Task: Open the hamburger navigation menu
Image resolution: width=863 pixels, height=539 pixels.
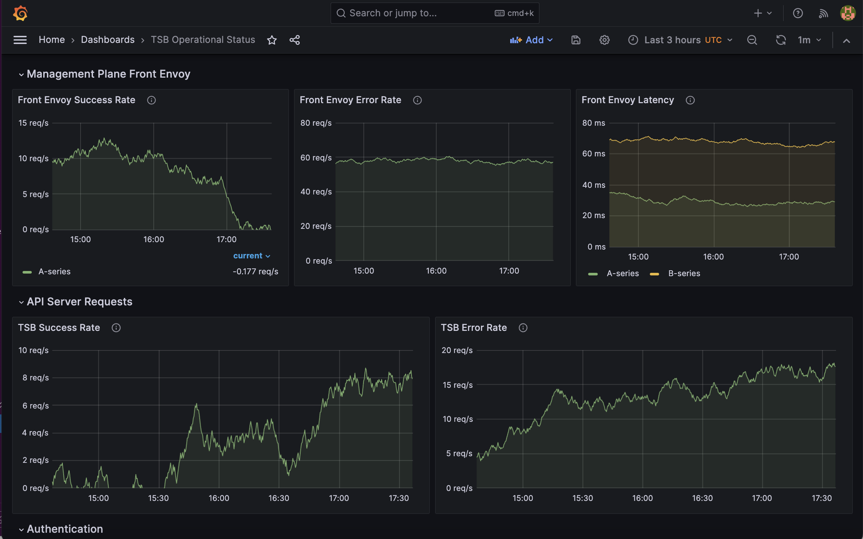Action: click(x=20, y=40)
